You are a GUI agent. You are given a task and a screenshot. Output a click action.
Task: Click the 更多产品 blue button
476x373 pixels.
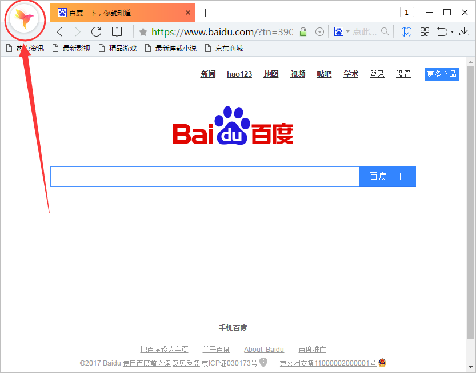click(441, 74)
